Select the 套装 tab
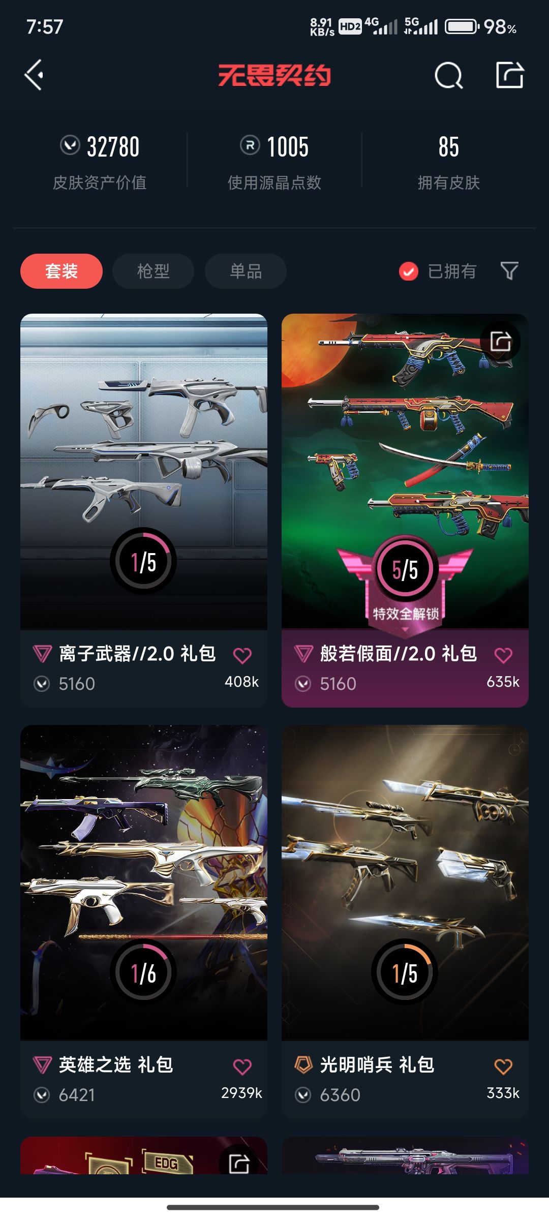 point(62,271)
